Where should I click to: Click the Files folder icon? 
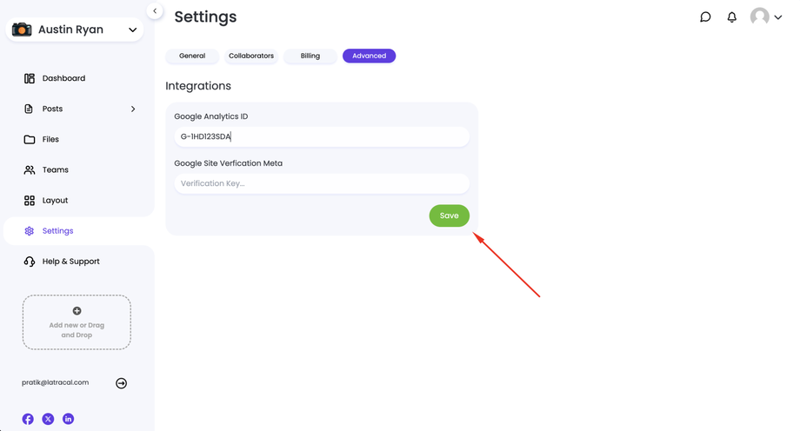point(30,139)
